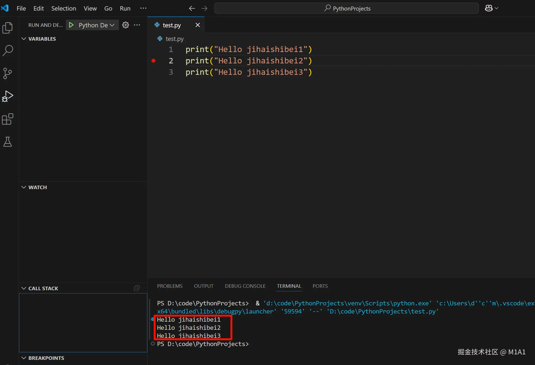The image size is (535, 365).
Task: Close the test.py editor tab
Action: pyautogui.click(x=198, y=25)
